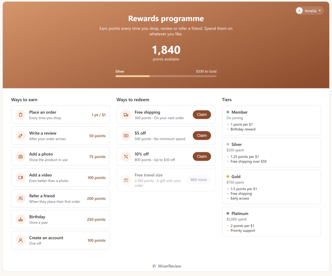332x276 pixels.
Task: Claim the Free shipping reward
Action: 202,115
